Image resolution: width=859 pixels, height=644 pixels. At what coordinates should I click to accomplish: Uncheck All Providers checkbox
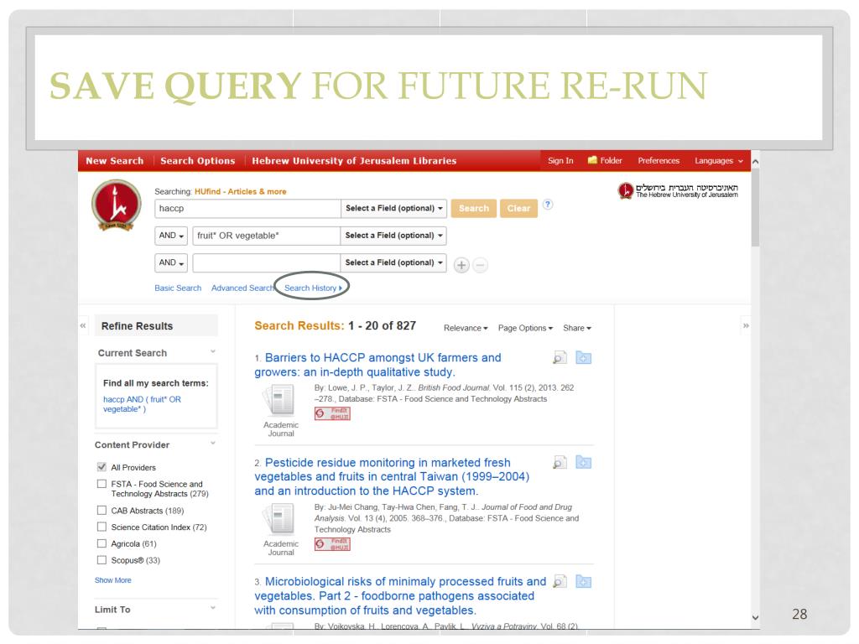click(102, 467)
